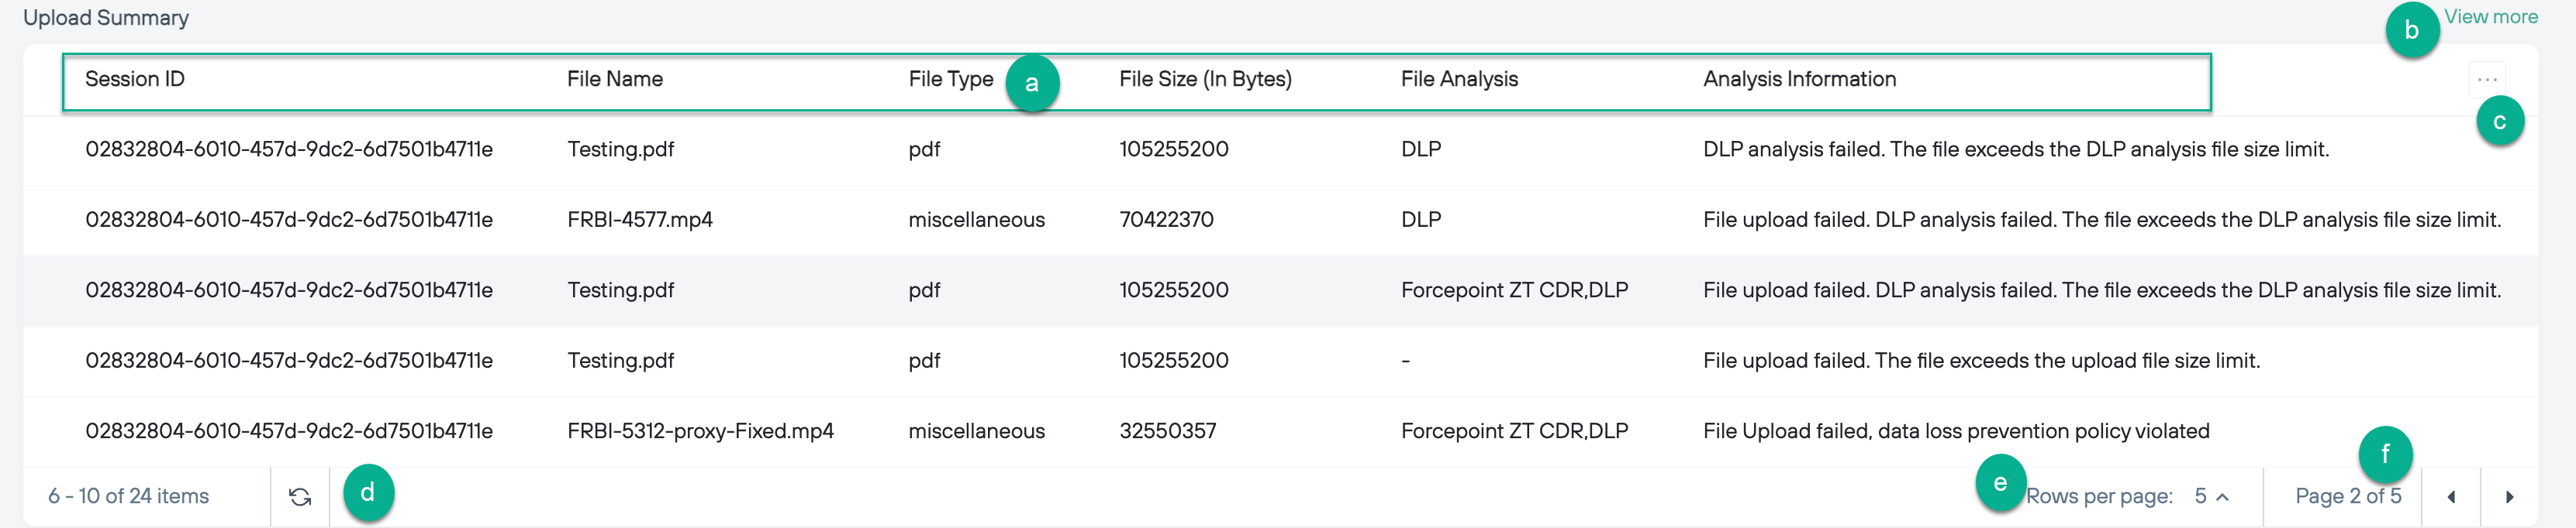
Task: Click the refresh table icon
Action: tap(300, 497)
